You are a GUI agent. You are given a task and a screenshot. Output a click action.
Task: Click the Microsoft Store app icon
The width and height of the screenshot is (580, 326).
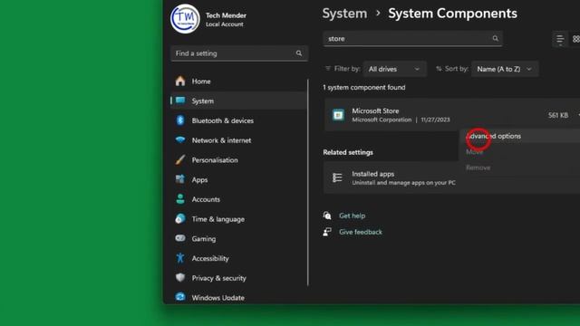tap(338, 115)
